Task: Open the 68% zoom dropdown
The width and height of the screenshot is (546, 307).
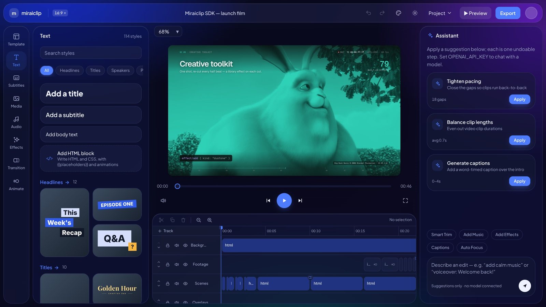Action: [x=168, y=32]
